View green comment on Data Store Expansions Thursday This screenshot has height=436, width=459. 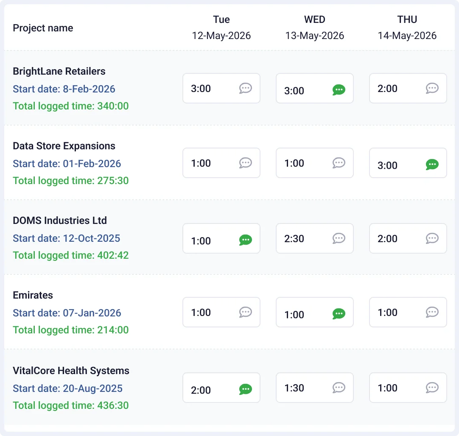(432, 165)
